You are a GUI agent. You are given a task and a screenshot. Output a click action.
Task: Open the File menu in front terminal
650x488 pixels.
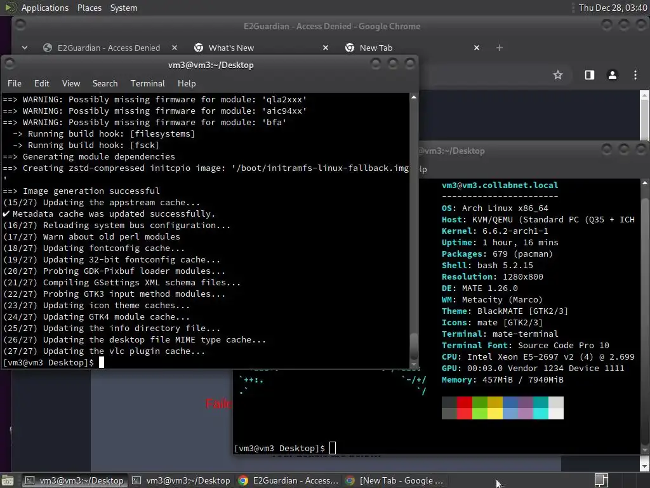(15, 83)
